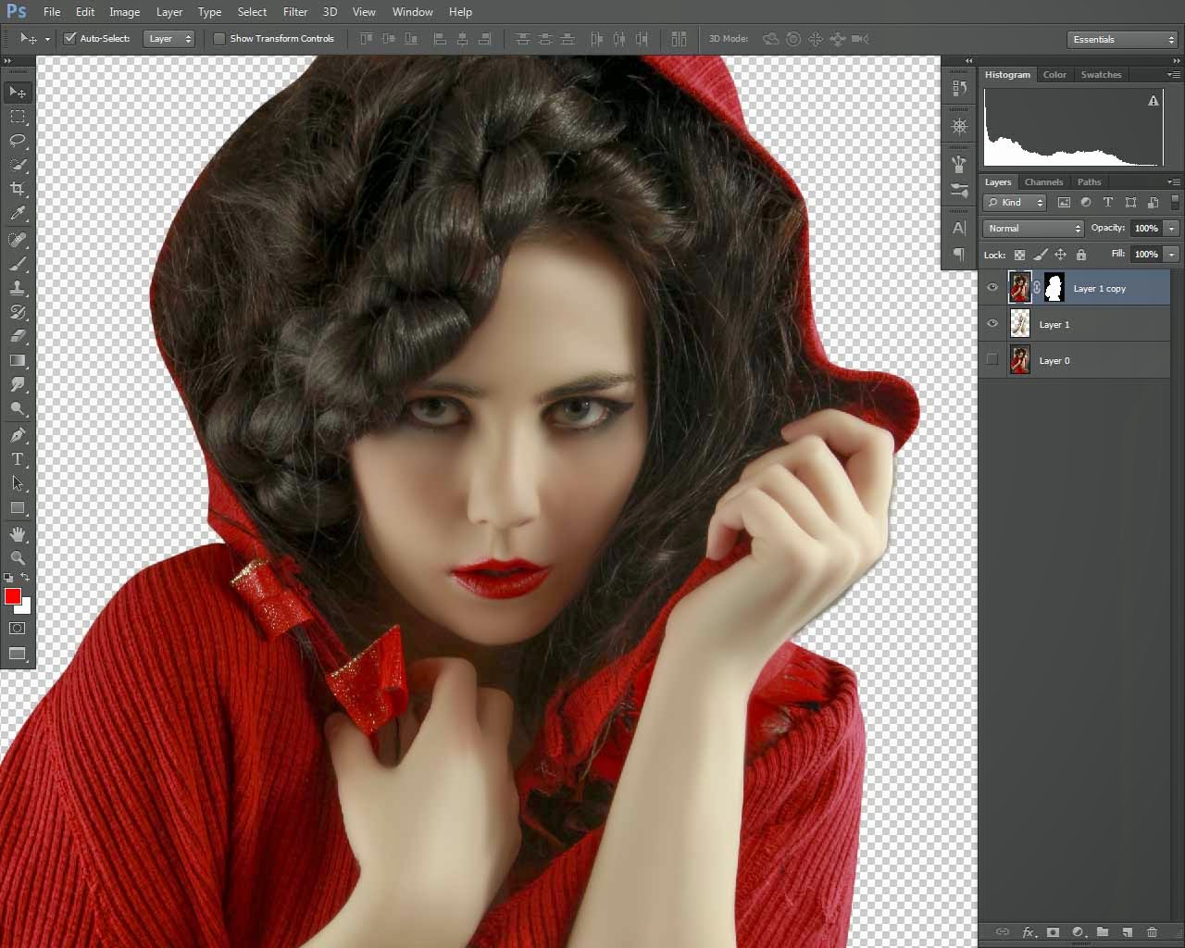Toggle lock all padlock icon
The image size is (1185, 948).
(1081, 255)
